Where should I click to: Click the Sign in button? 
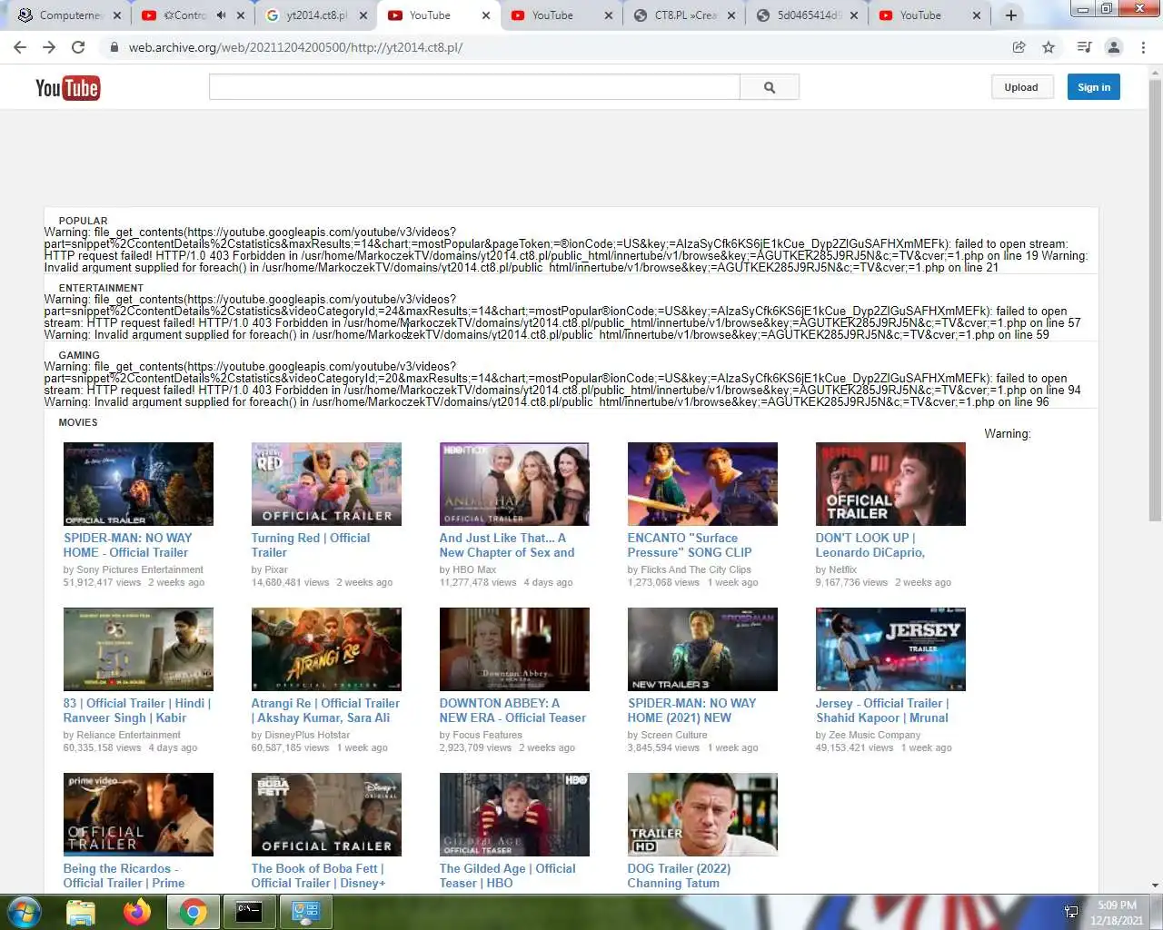point(1094,87)
